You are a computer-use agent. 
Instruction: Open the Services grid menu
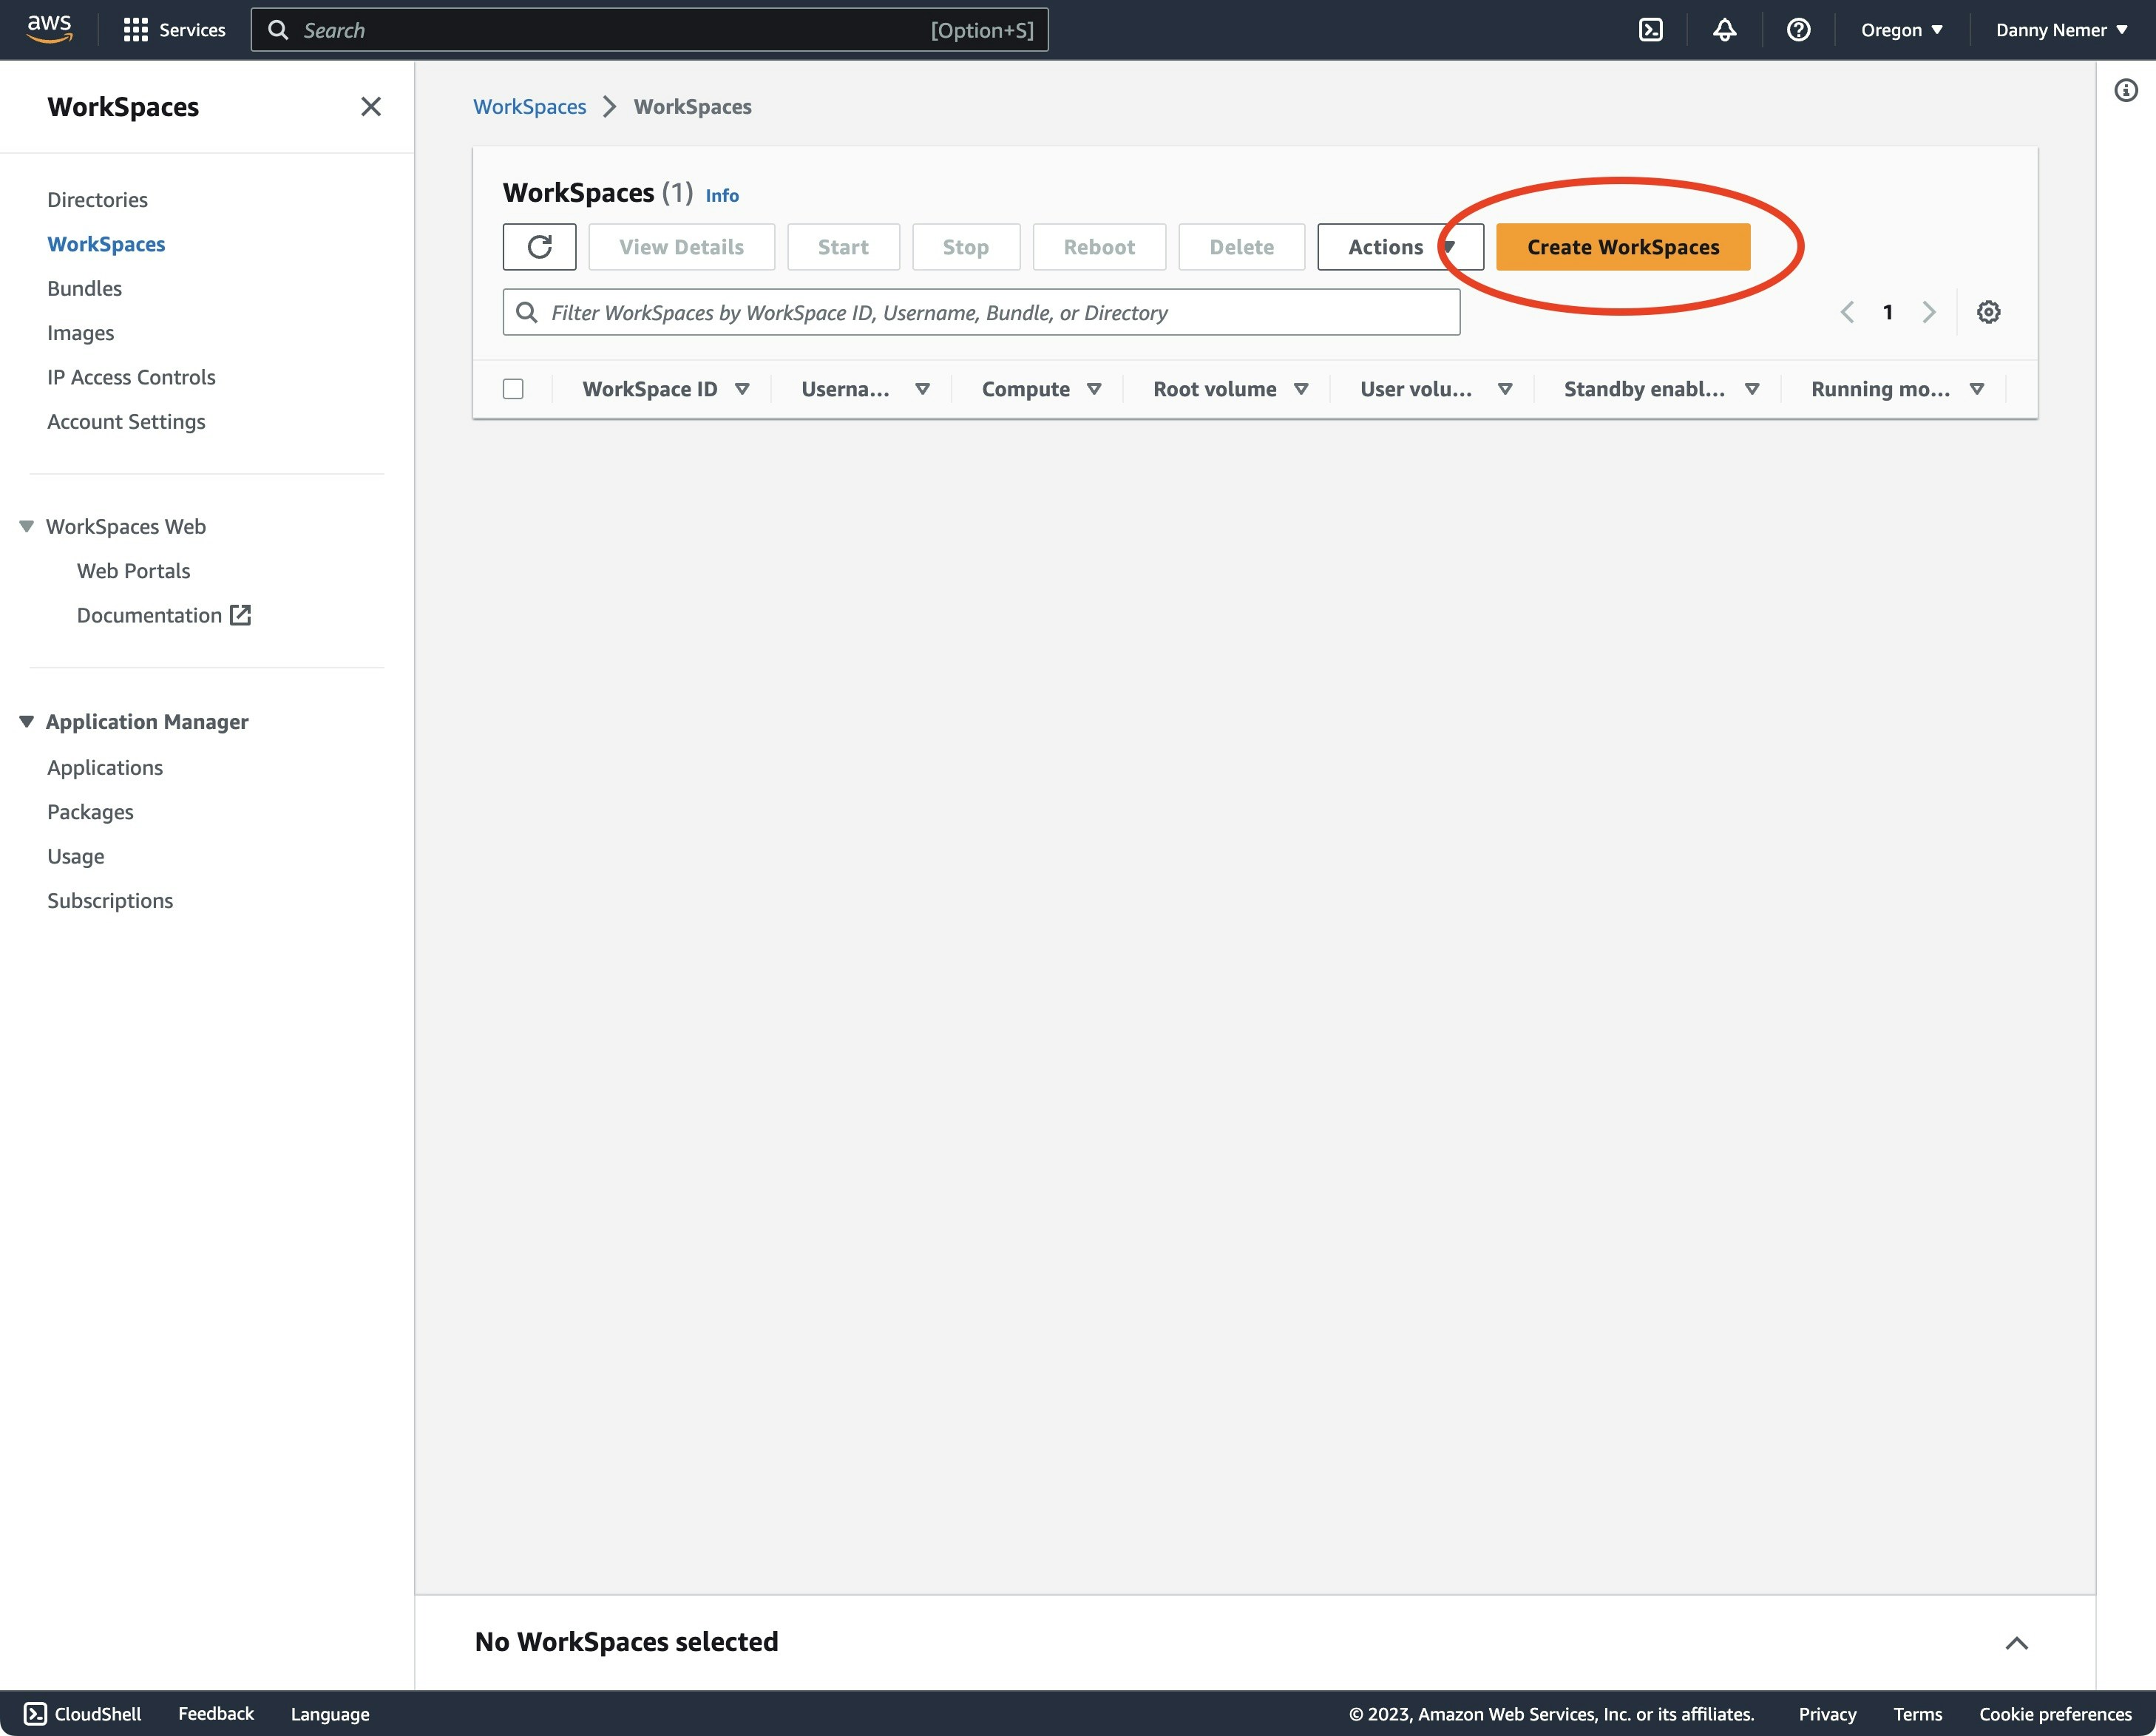click(174, 30)
